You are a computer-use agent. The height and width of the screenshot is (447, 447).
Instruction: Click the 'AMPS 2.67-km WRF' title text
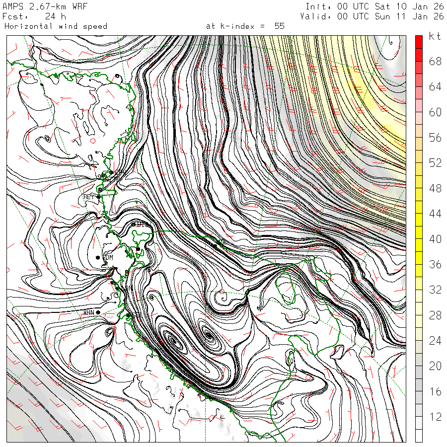point(45,6)
